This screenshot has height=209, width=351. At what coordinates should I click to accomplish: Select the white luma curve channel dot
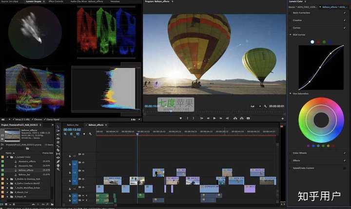click(x=312, y=42)
